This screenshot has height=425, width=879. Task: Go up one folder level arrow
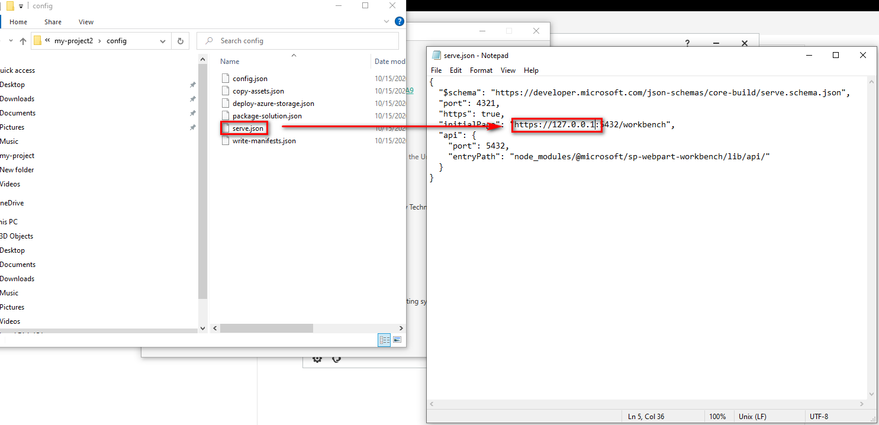coord(23,41)
